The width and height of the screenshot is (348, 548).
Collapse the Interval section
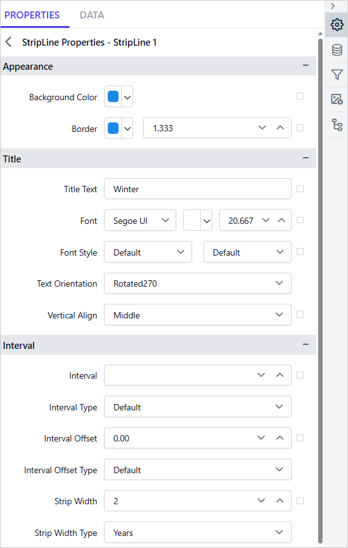(x=306, y=344)
